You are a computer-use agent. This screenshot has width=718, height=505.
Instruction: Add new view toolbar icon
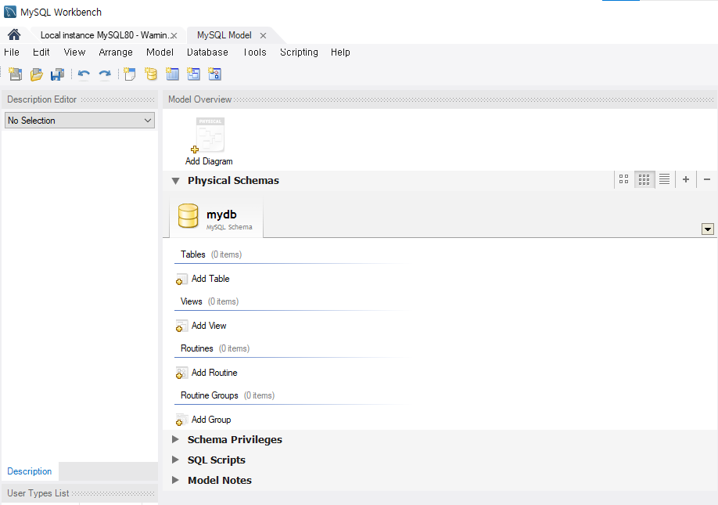193,74
